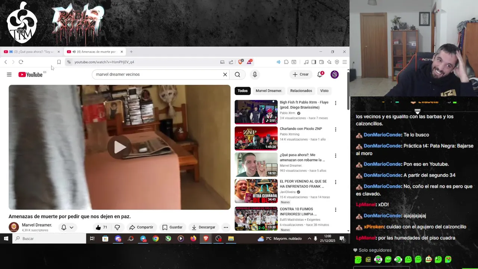Open a new browser tab
The height and width of the screenshot is (269, 478).
[131, 52]
